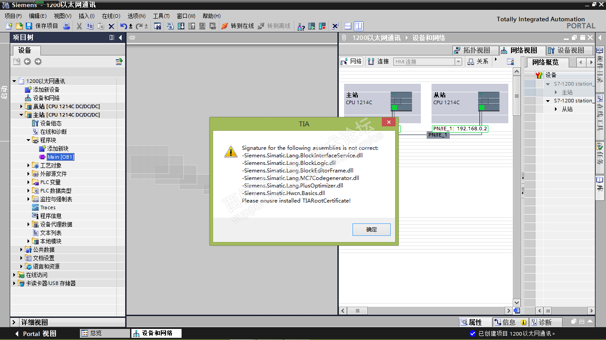Image resolution: width=606 pixels, height=340 pixels.
Task: Click 确定 in the TIA dialog
Action: coord(372,230)
